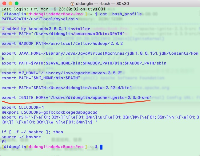Click the 'Last login: Fri Mar 9' line

pos(53,9)
